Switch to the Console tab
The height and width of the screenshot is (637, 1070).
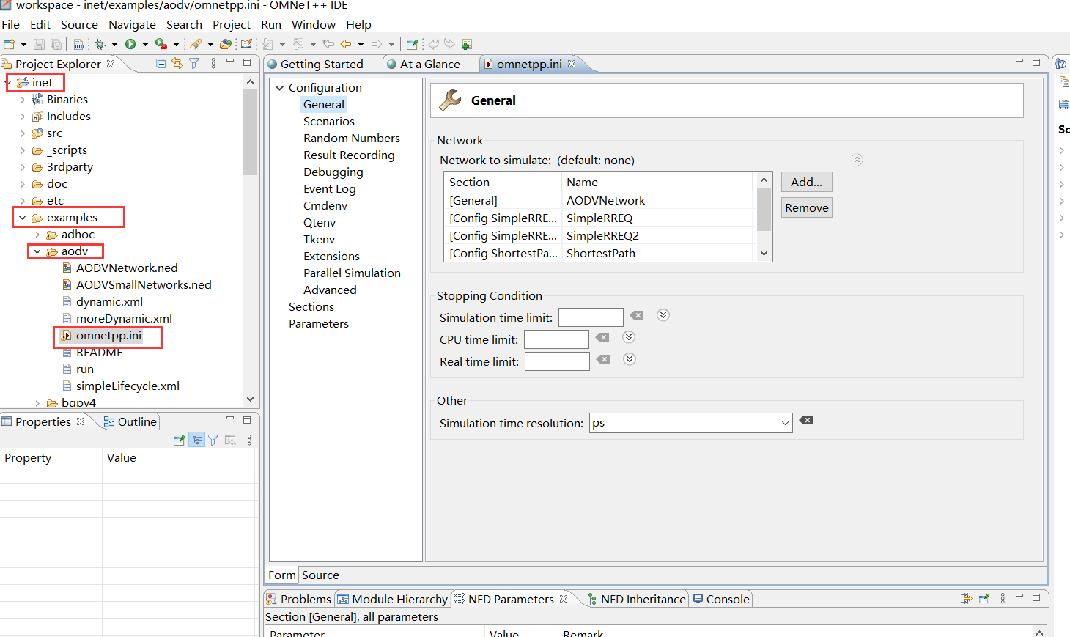point(721,599)
